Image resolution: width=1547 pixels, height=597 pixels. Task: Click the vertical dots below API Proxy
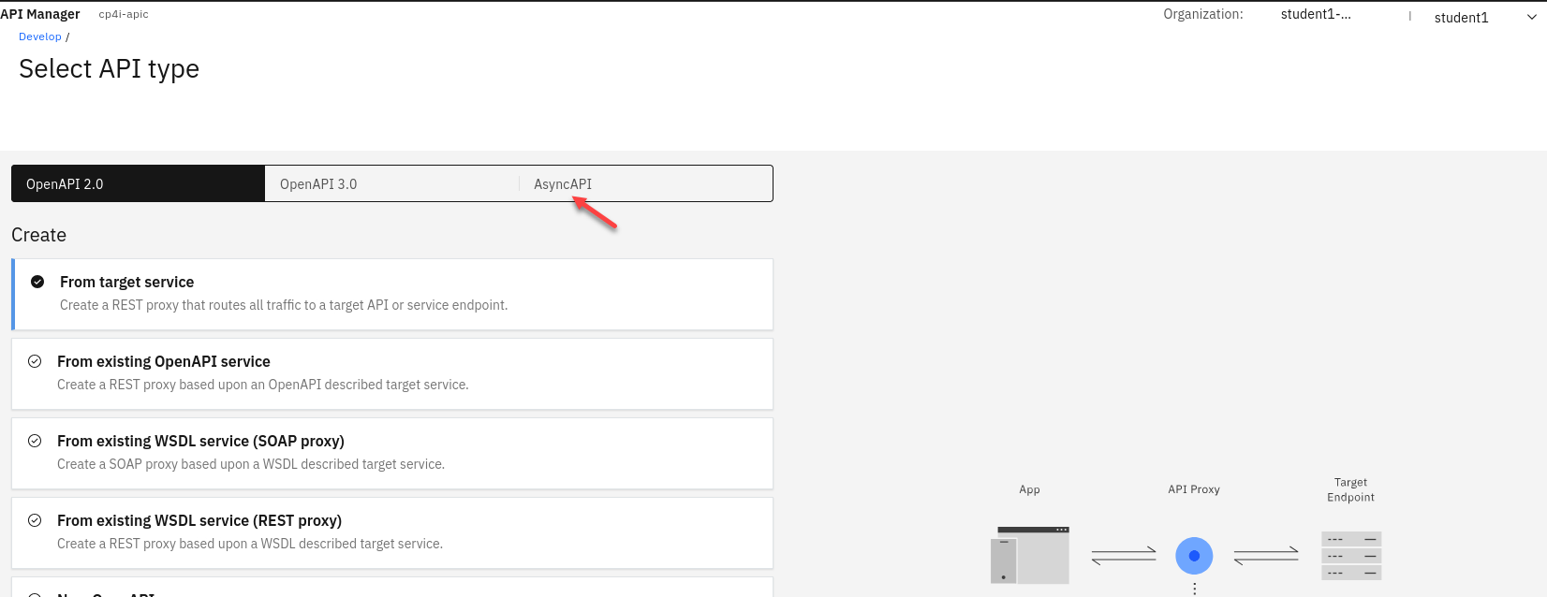(x=1195, y=589)
